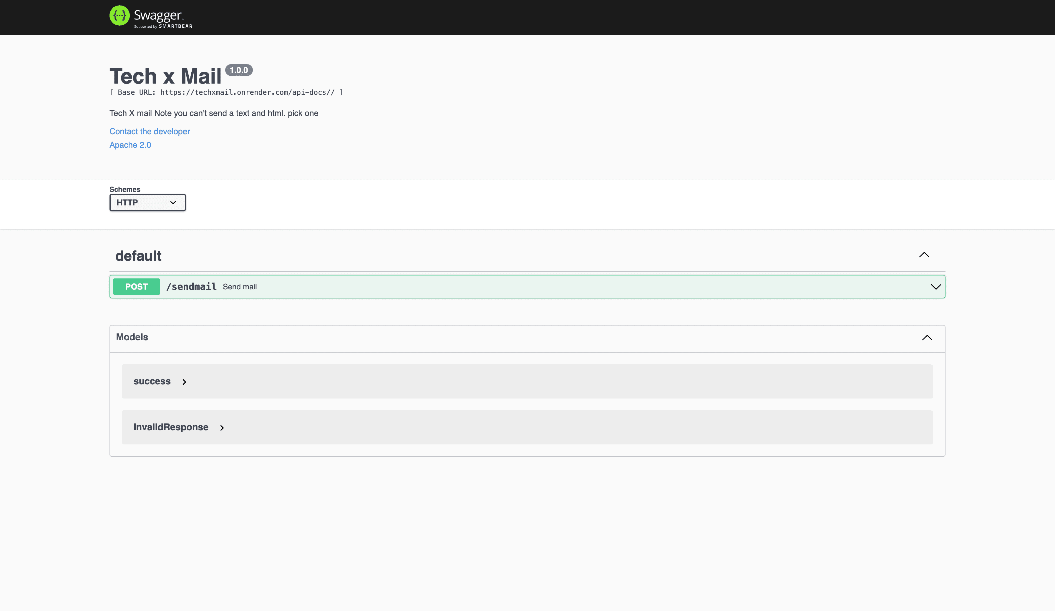Open the Schemes HTTP dropdown

pos(147,202)
